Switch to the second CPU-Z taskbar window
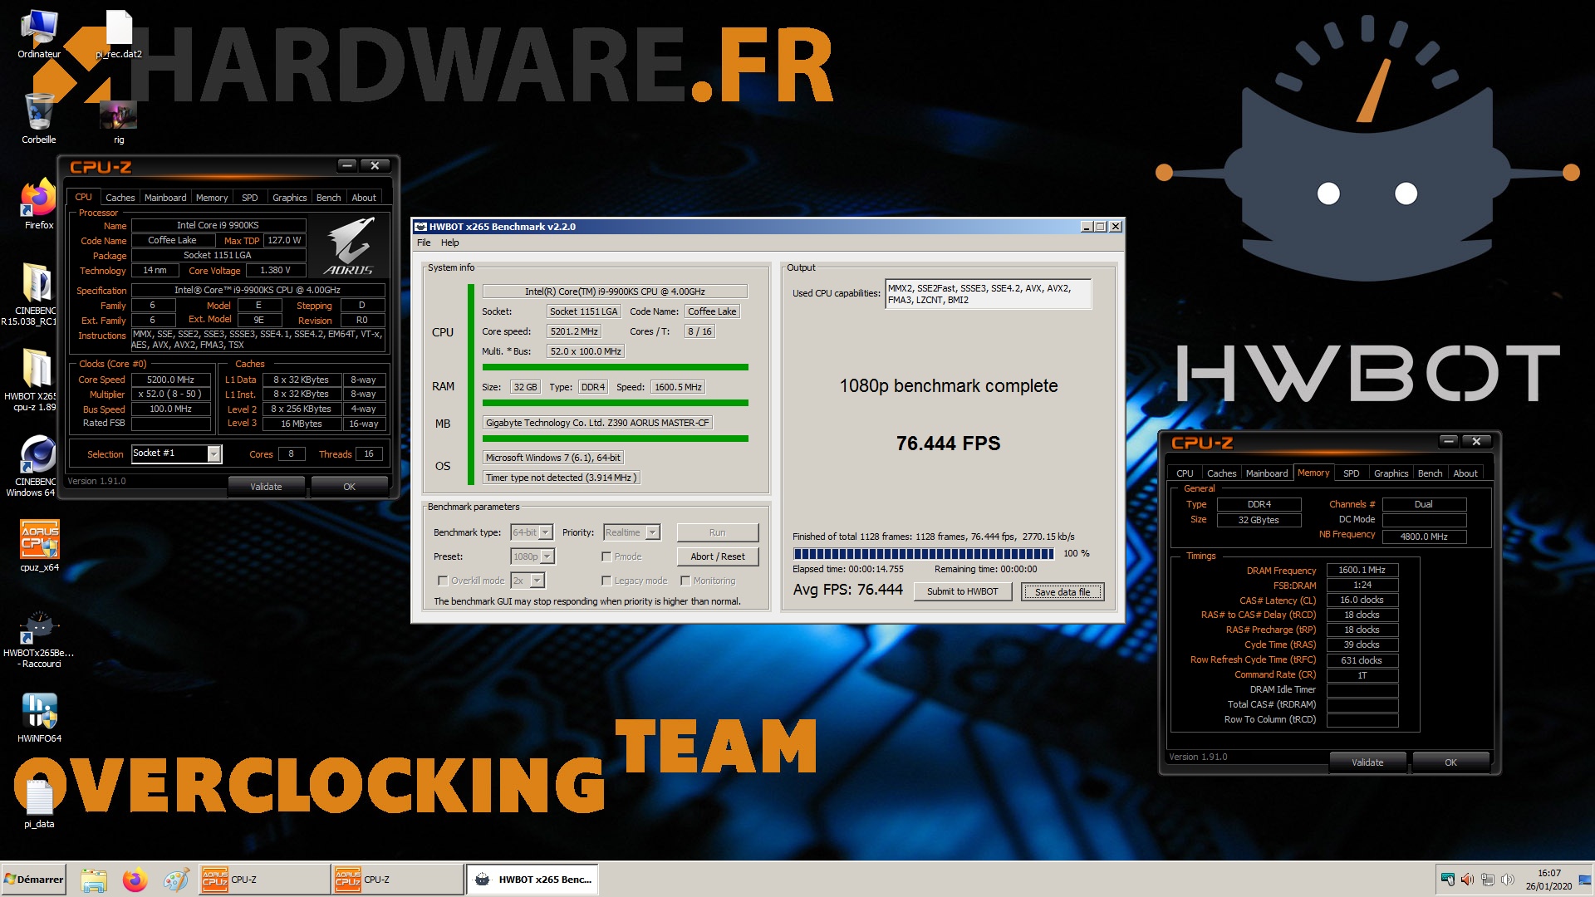This screenshot has height=897, width=1595. tap(397, 880)
